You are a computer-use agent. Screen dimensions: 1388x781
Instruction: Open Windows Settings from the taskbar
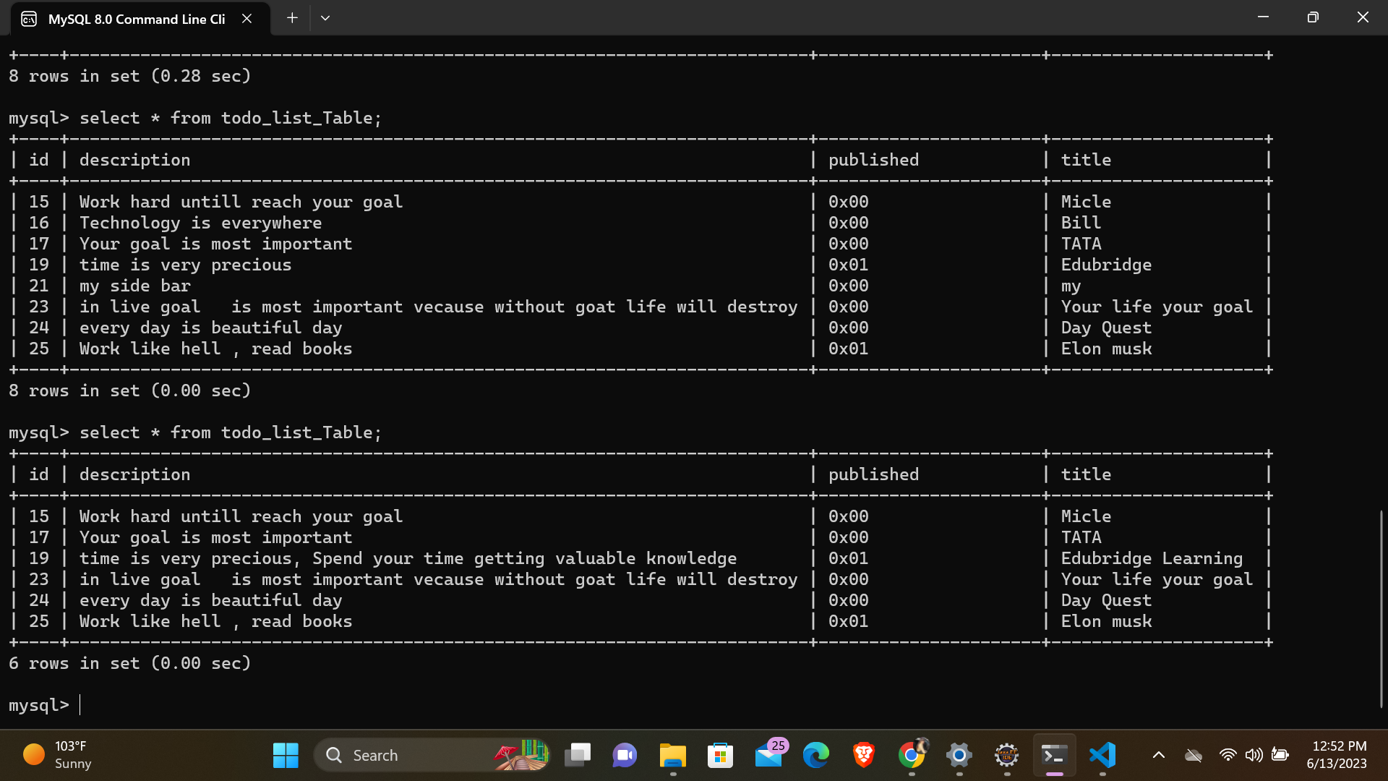[959, 755]
